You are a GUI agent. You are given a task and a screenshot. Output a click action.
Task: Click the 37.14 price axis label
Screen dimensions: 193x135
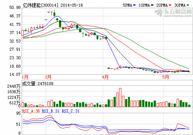pyautogui.click(x=15, y=33)
